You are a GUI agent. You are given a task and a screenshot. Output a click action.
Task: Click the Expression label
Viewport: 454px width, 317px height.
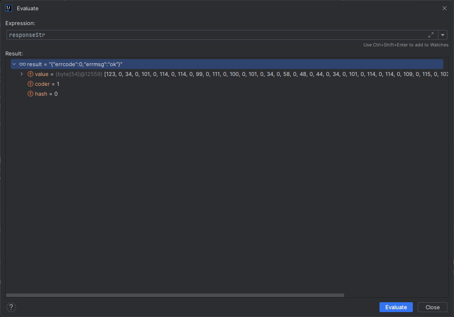20,23
